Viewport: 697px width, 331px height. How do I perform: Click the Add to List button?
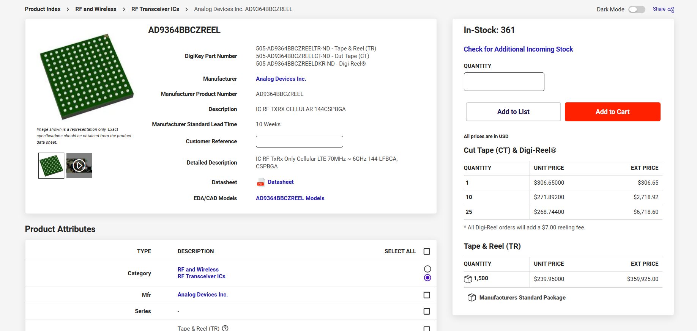pos(513,112)
